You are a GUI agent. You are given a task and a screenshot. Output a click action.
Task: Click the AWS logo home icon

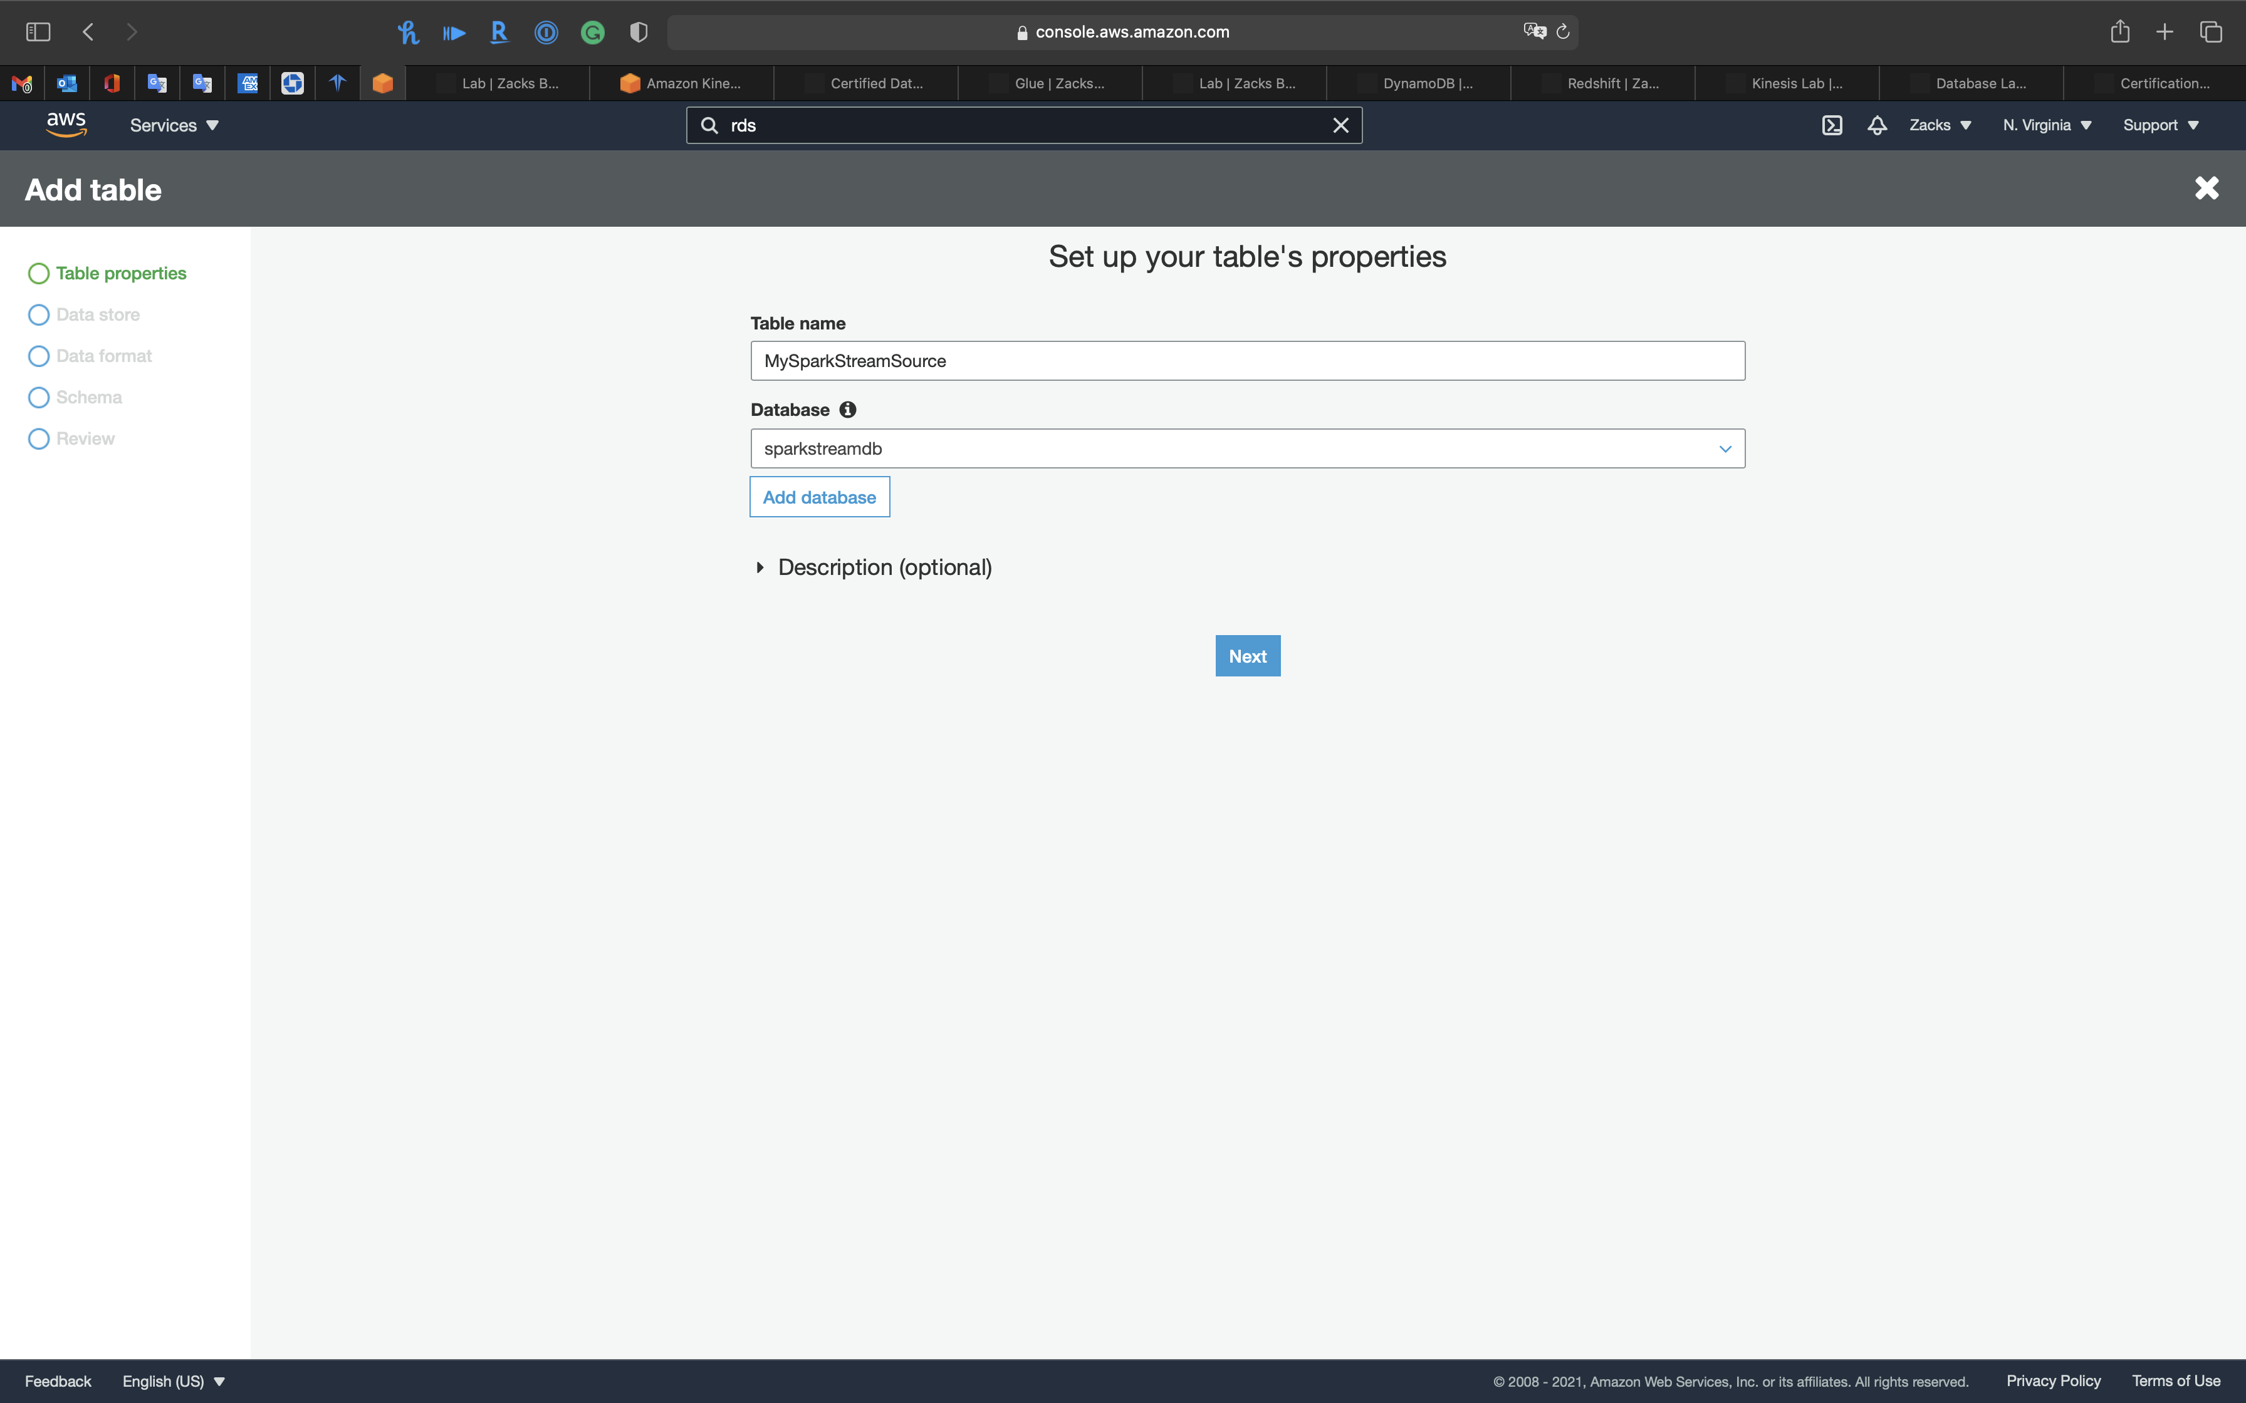click(x=66, y=125)
